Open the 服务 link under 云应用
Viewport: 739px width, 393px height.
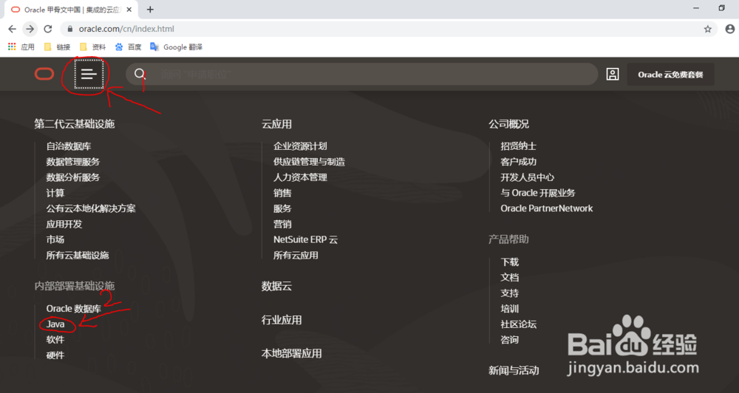[282, 208]
